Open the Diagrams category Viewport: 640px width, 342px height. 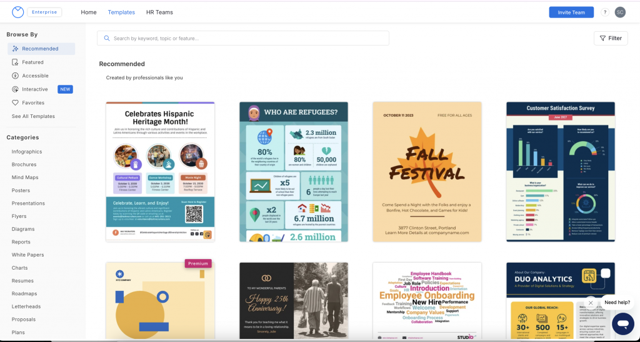point(23,229)
